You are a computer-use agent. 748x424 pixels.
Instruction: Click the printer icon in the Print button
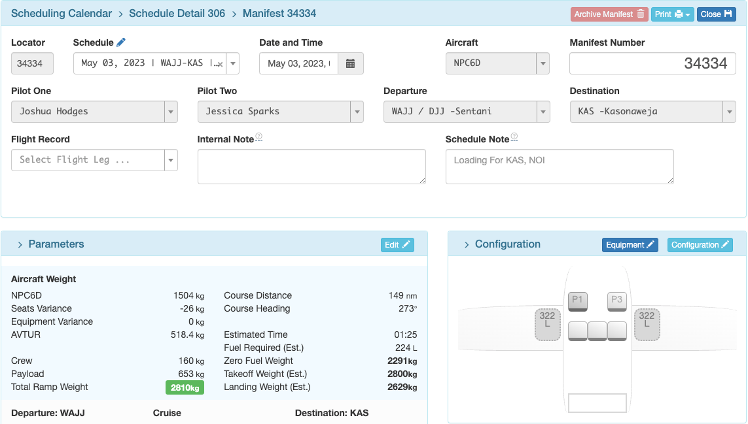tap(679, 14)
